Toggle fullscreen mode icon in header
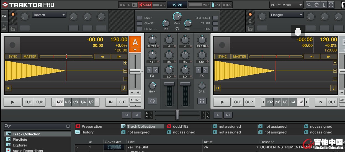Image resolution: width=345 pixels, height=152 pixels. coord(331,5)
